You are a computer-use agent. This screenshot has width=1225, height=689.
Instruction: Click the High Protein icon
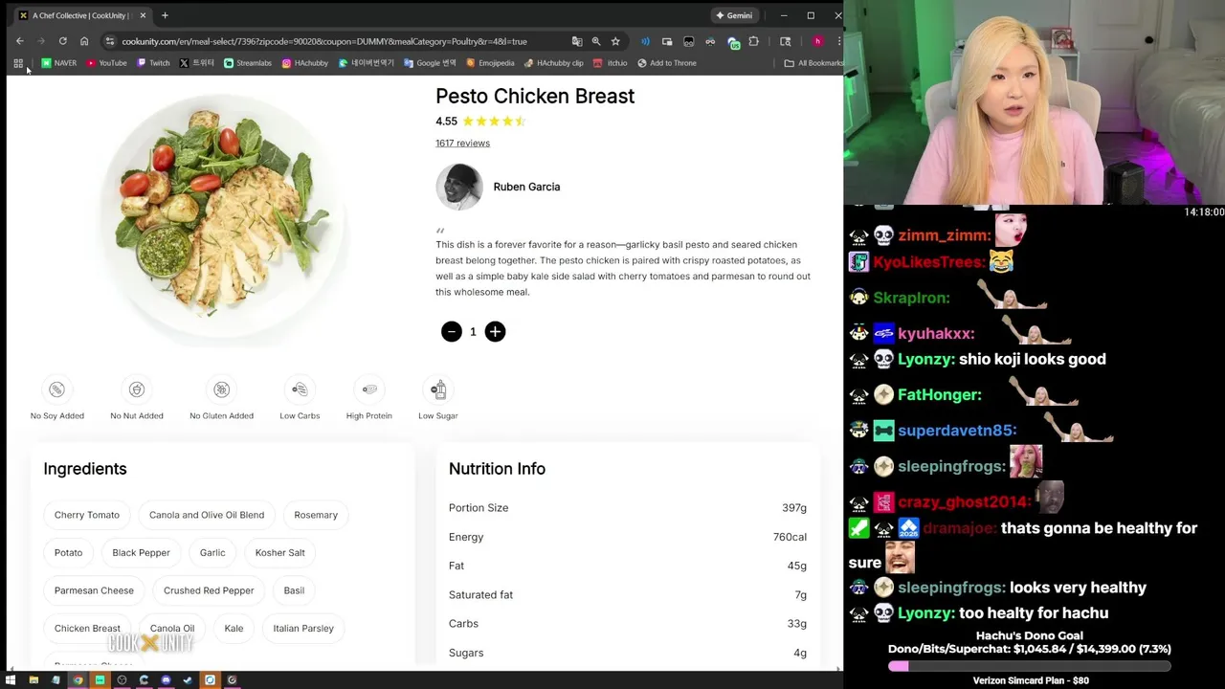[369, 389]
